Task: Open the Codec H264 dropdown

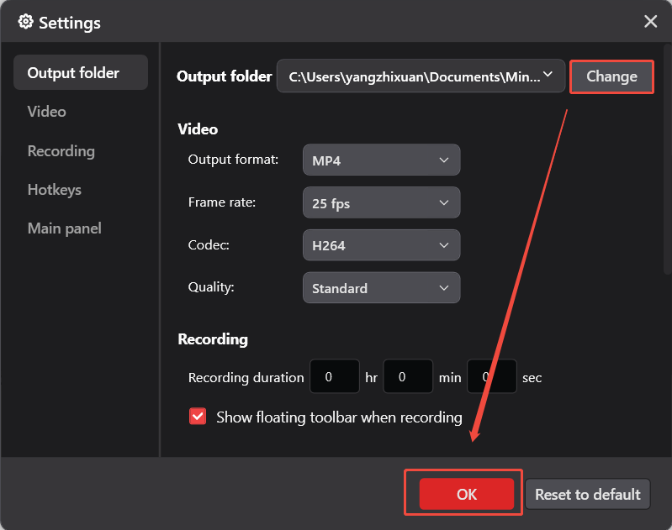Action: [381, 246]
